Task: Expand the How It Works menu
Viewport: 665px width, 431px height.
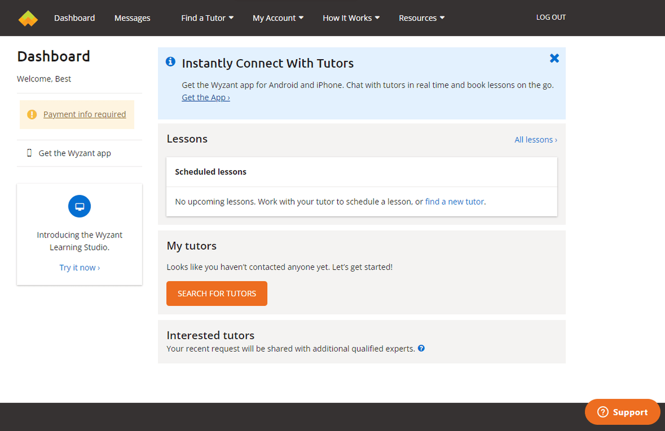Action: [x=351, y=18]
